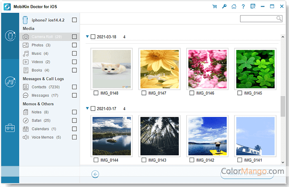Collapse the 2021-03-17 date group
289x187 pixels.
coord(88,109)
